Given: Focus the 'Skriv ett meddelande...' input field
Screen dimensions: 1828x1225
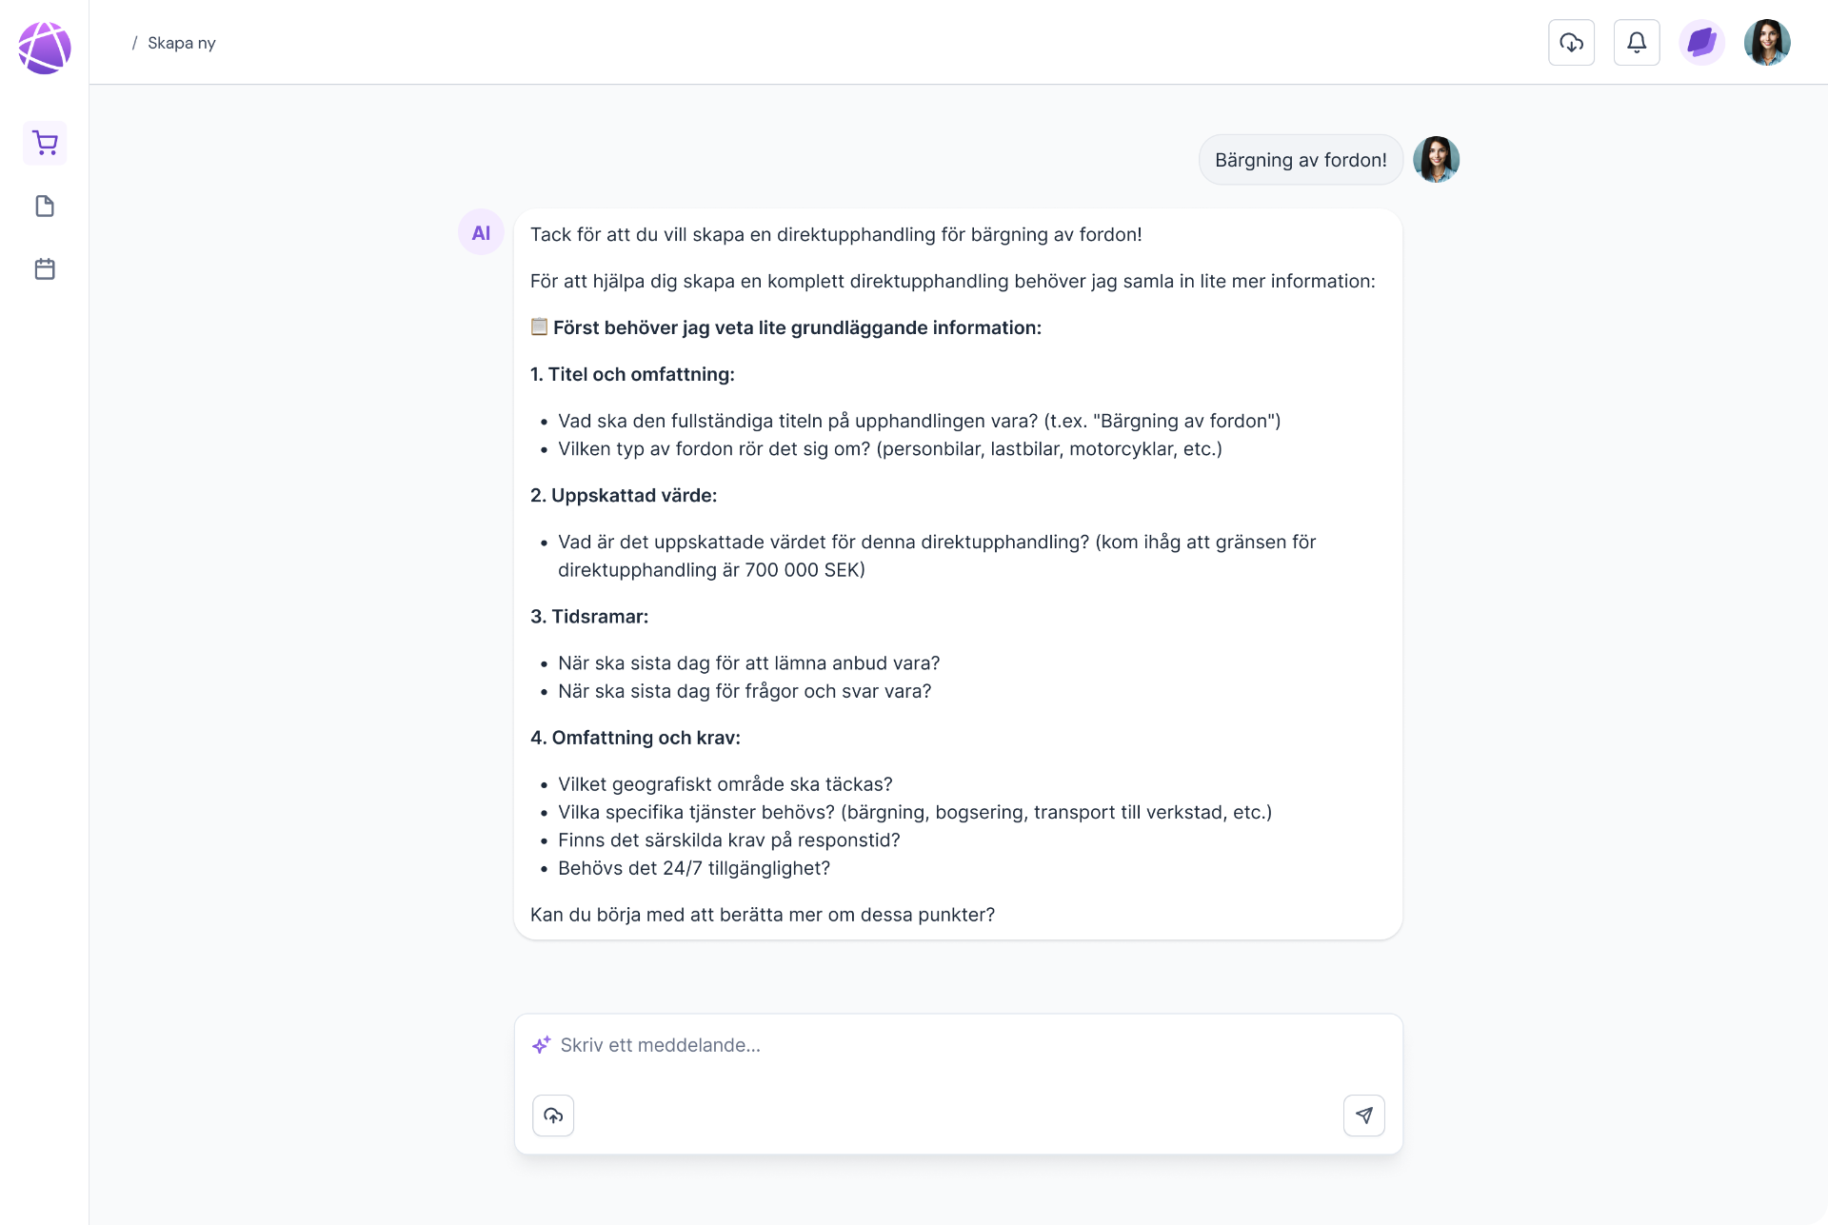Looking at the screenshot, I should 958,1045.
